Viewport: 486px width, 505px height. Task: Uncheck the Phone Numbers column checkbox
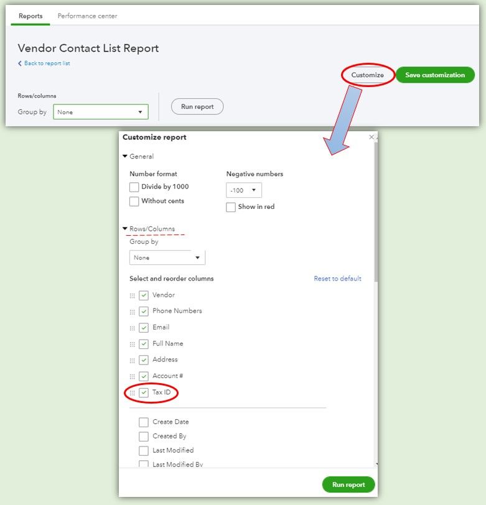[144, 312]
